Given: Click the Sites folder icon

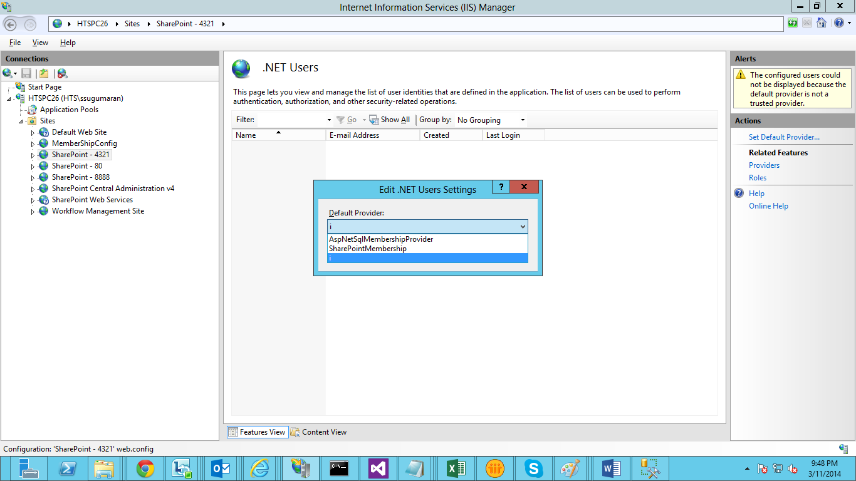Looking at the screenshot, I should click(32, 120).
